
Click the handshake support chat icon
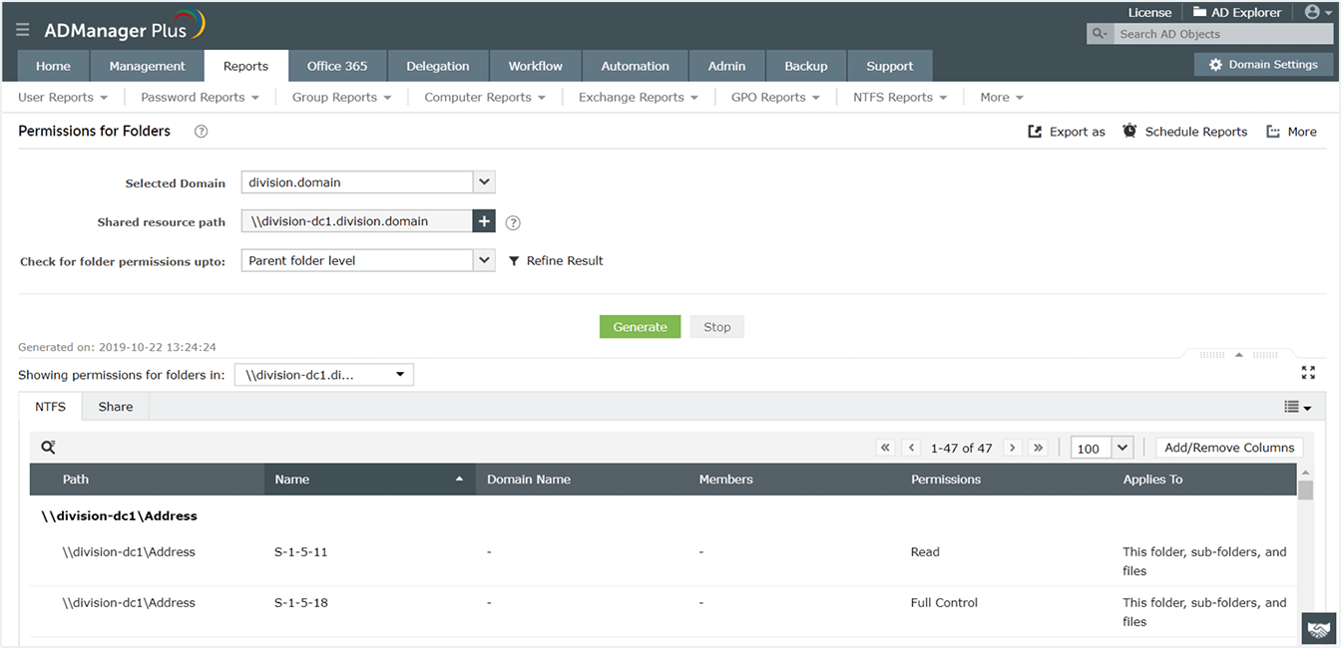point(1319,630)
